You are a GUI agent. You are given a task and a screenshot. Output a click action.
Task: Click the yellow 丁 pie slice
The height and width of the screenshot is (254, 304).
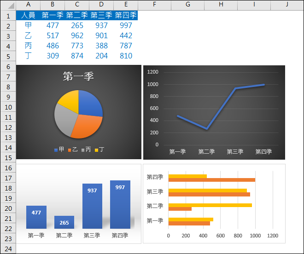tap(70, 101)
